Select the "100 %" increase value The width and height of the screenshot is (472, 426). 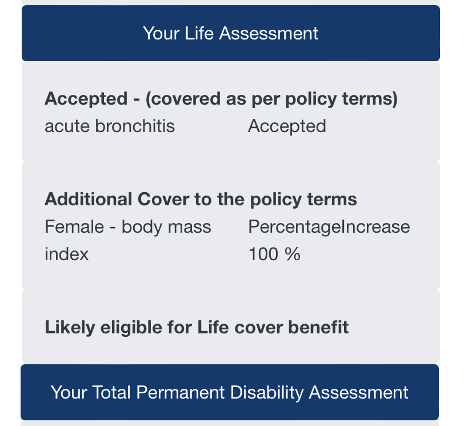click(x=274, y=254)
